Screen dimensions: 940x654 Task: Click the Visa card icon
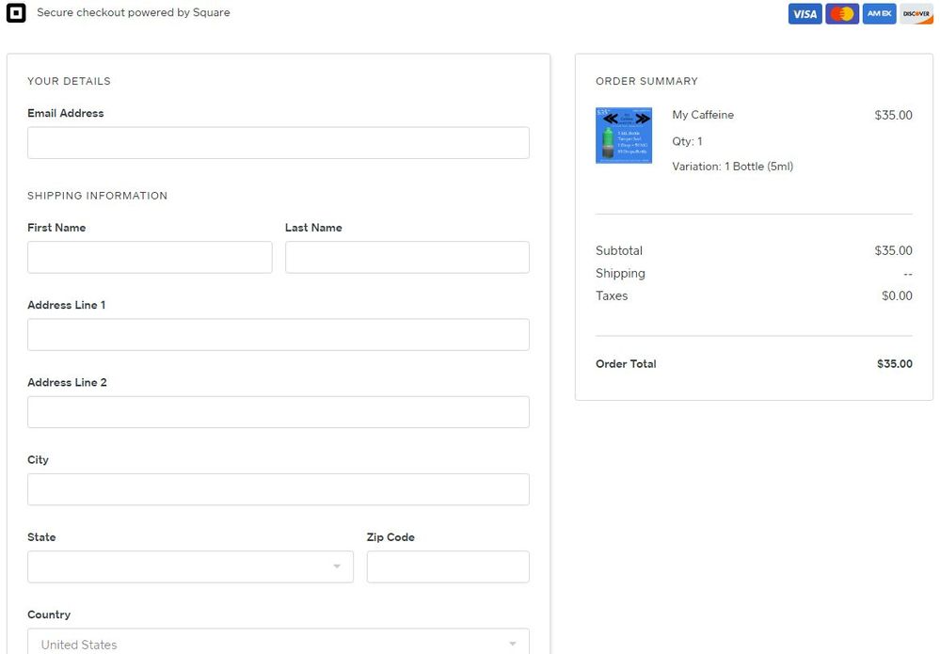pyautogui.click(x=805, y=14)
